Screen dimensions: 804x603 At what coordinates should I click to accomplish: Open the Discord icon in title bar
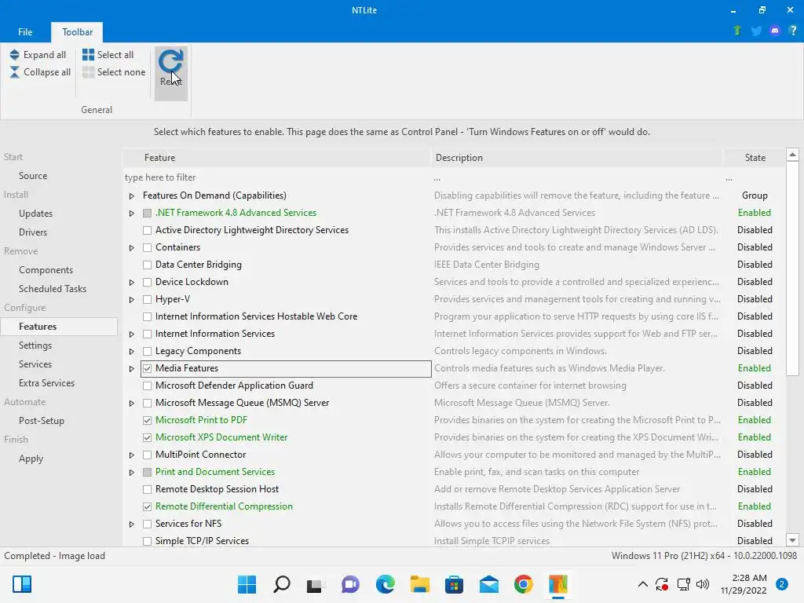click(x=775, y=31)
